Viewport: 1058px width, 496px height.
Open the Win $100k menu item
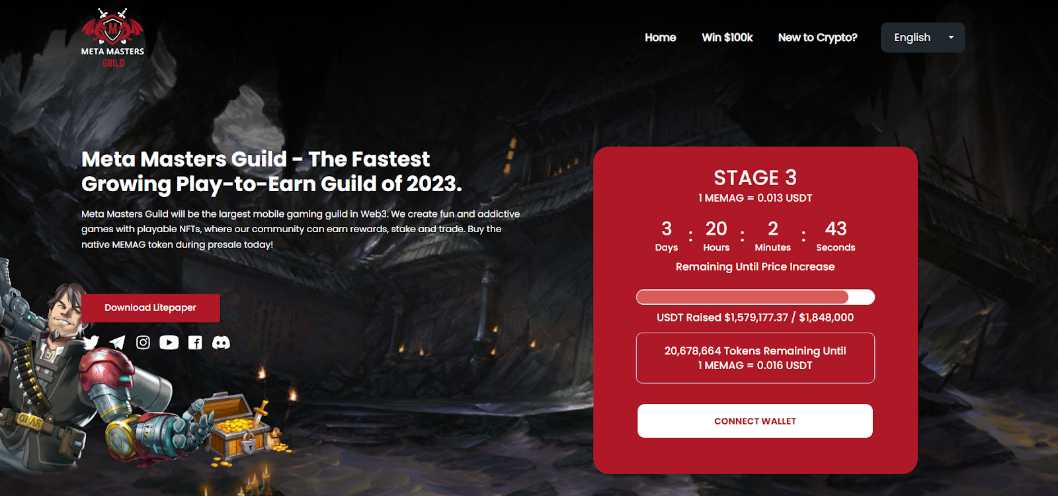[x=727, y=38]
